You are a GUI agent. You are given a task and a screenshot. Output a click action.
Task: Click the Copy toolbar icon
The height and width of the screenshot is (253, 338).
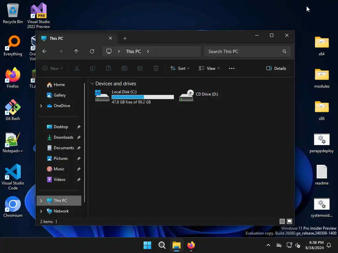click(93, 69)
